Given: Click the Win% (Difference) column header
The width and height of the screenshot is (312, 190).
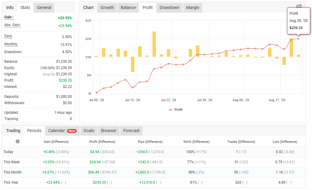Looking at the screenshot, I should pos(196,142).
